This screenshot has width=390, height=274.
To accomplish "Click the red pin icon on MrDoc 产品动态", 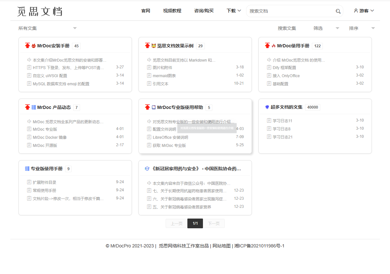I will click(28, 107).
